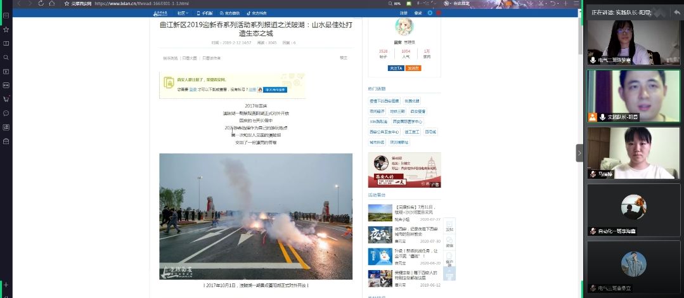Click the orange 发消息 button
684x298 pixels.
413,68
